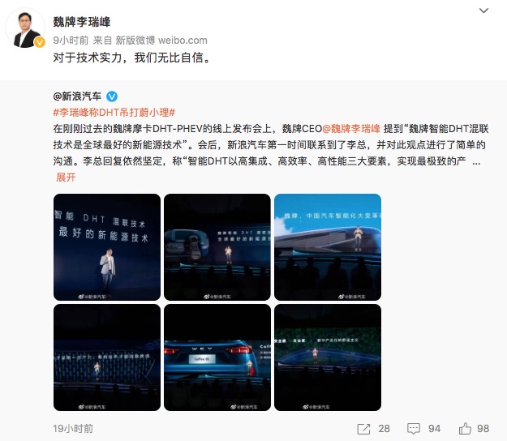Click the @魏牌李瑞峰 mention in post text
Image resolution: width=507 pixels, height=441 pixels.
[x=351, y=129]
